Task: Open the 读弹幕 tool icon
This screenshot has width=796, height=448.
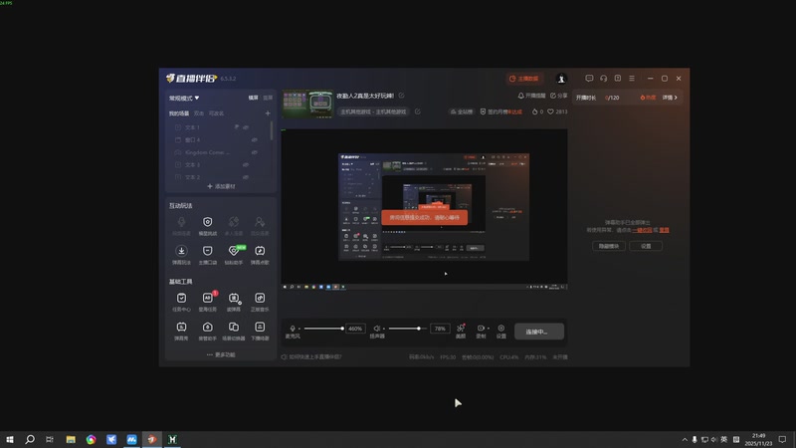Action: click(x=234, y=298)
